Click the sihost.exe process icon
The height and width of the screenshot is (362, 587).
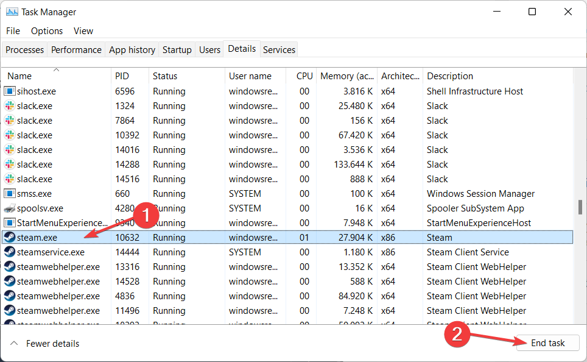(x=10, y=91)
